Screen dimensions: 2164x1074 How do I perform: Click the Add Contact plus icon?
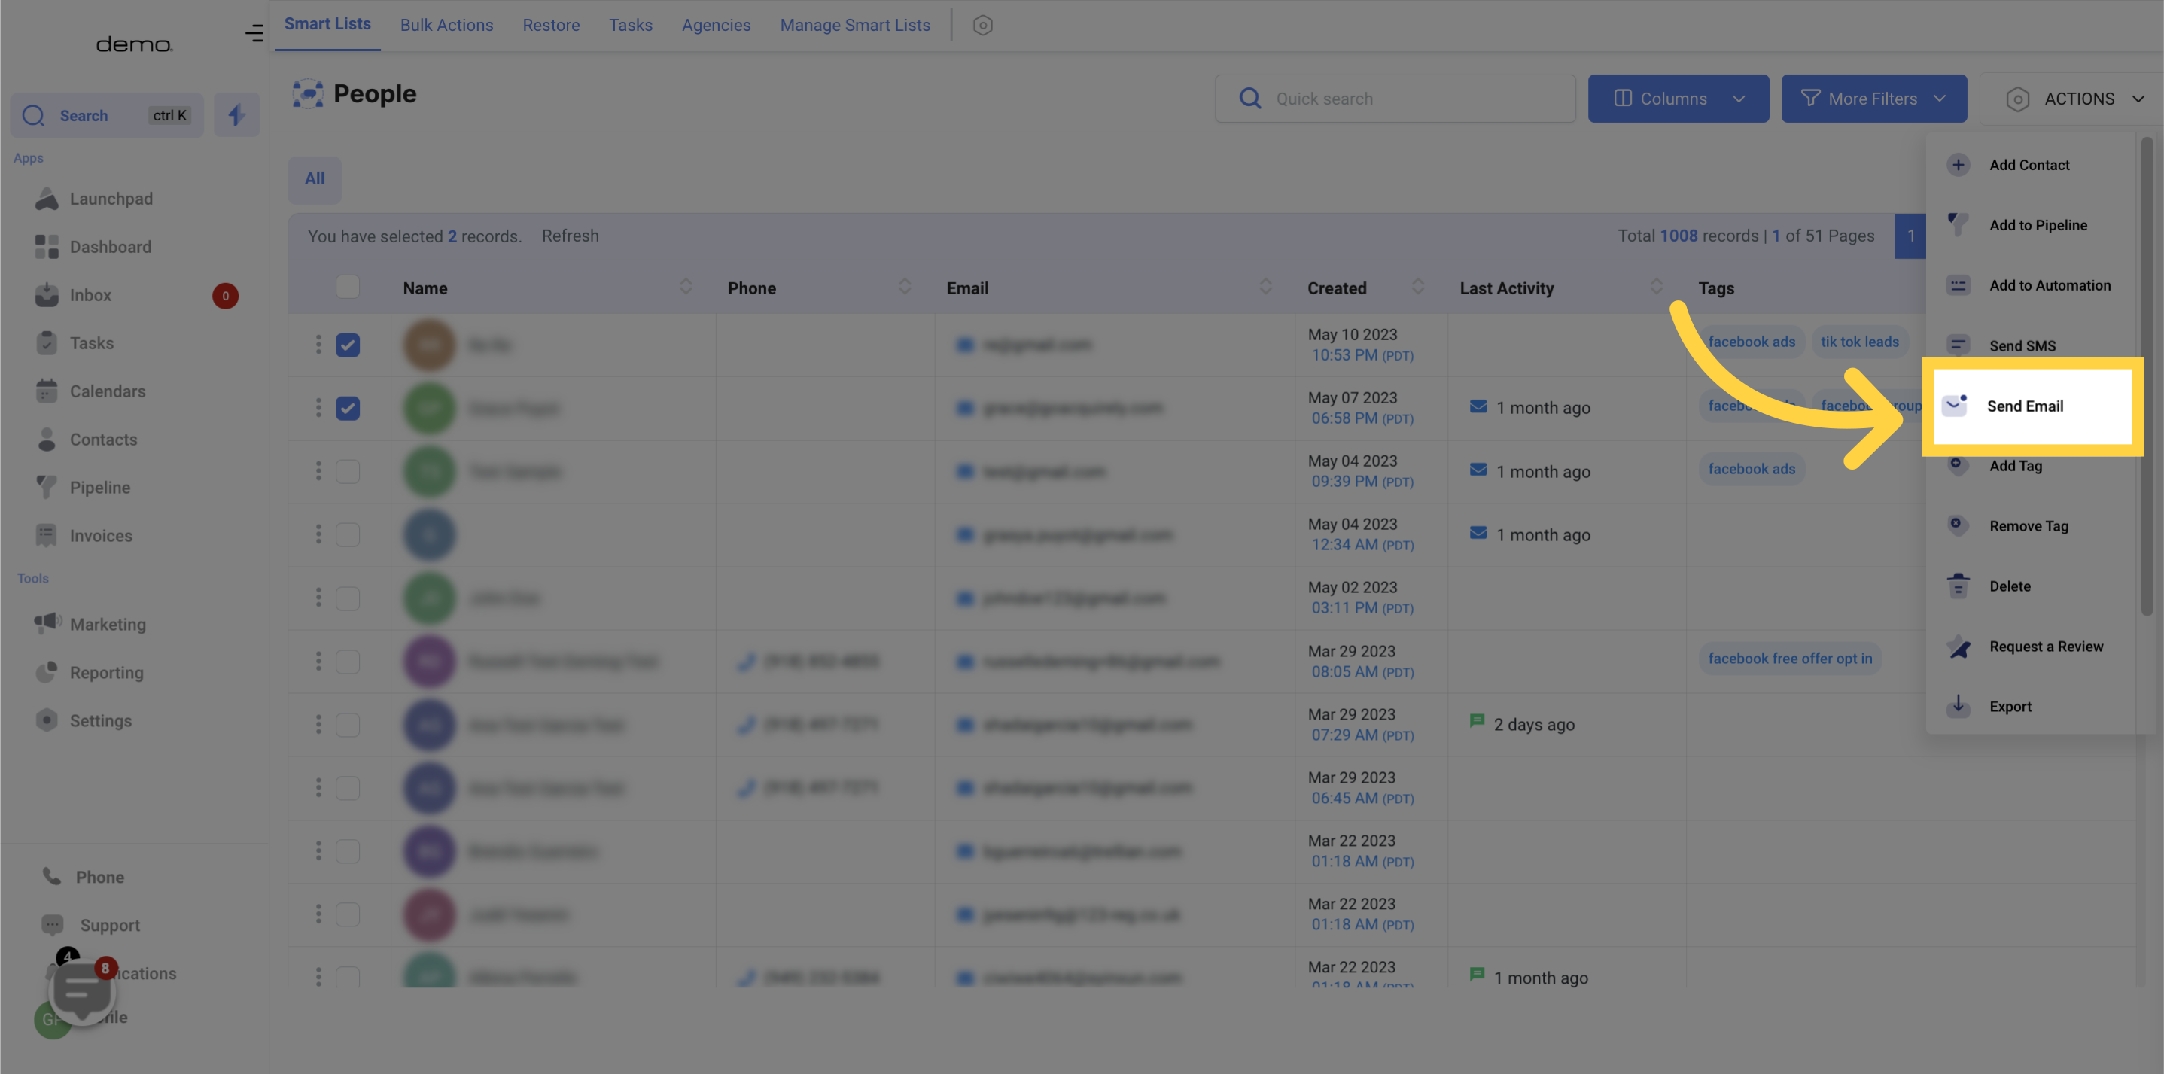tap(1957, 165)
